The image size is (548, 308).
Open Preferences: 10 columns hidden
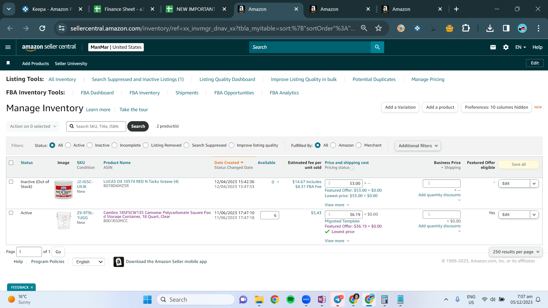point(496,107)
